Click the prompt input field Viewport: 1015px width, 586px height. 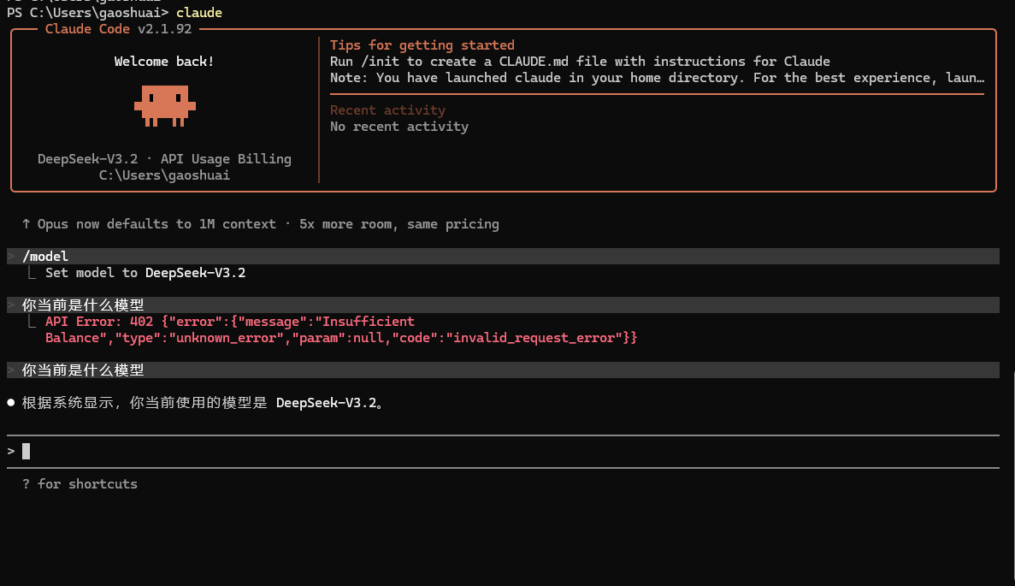coord(503,452)
